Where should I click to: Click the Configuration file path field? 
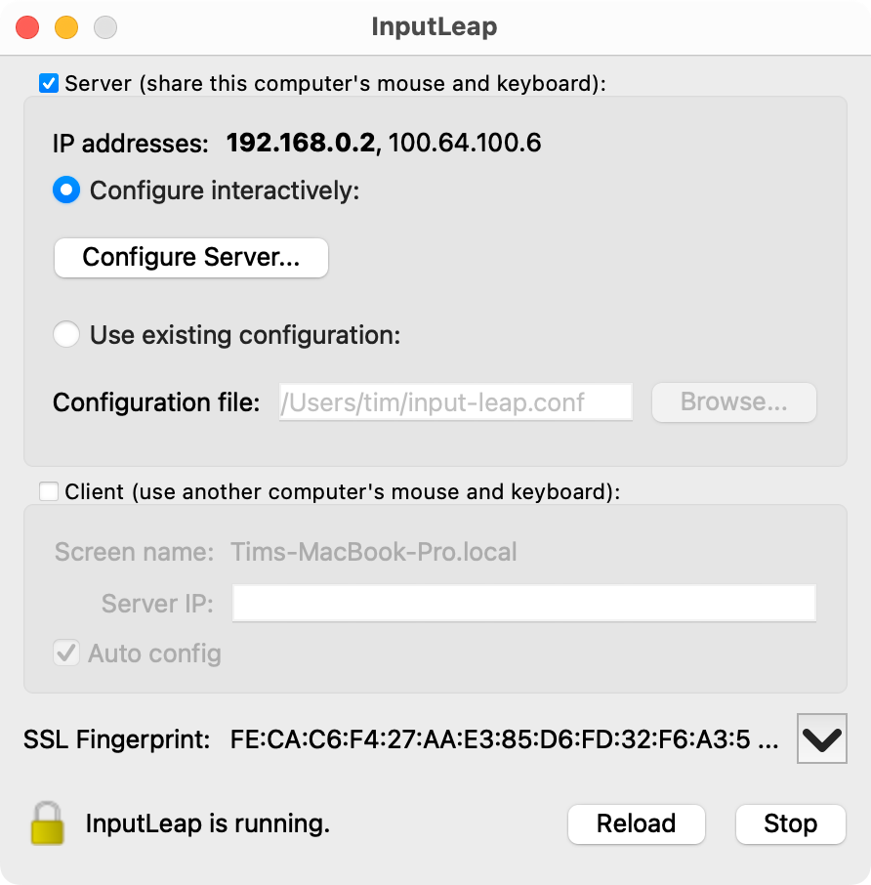(x=455, y=401)
